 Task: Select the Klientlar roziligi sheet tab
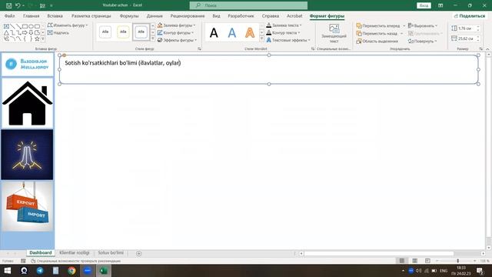[x=75, y=253]
